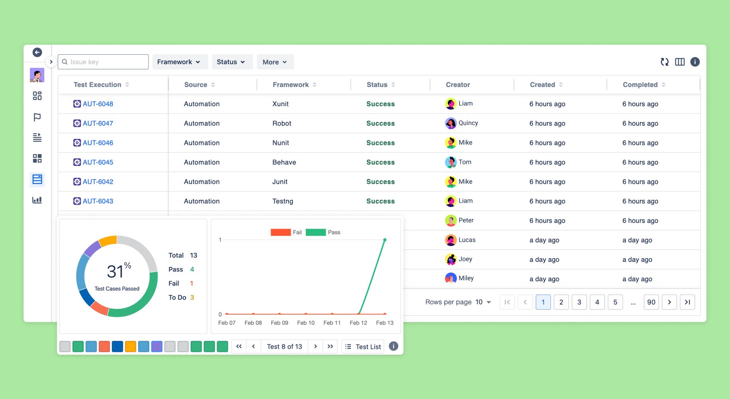This screenshot has height=399, width=730.
Task: Open the dashboard grid icon in sidebar
Action: click(x=37, y=96)
